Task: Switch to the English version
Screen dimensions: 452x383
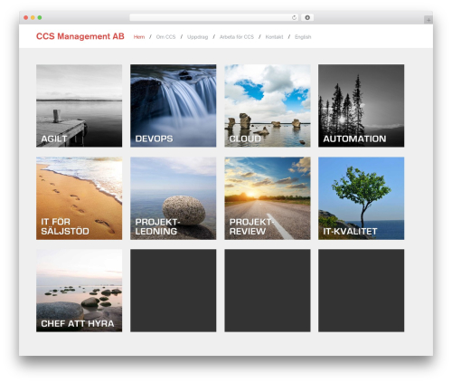Action: tap(303, 37)
